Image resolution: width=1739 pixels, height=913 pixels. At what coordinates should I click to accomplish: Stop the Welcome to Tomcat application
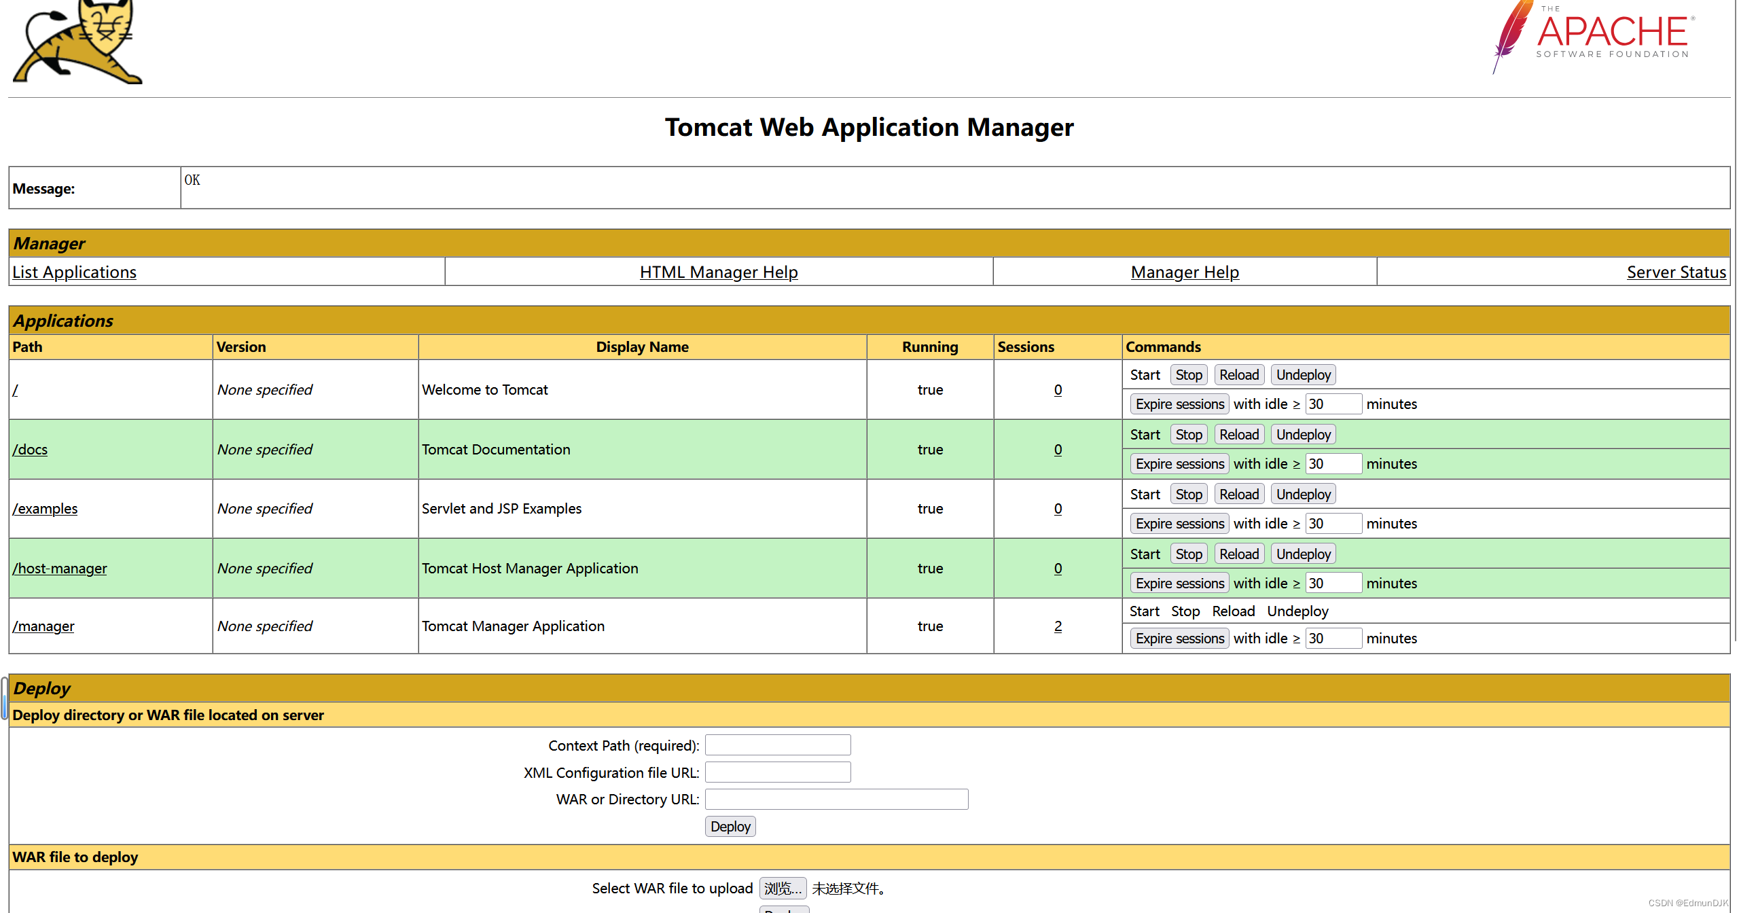[1189, 375]
